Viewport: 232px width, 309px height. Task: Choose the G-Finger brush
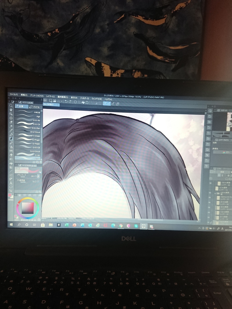(x=28, y=140)
